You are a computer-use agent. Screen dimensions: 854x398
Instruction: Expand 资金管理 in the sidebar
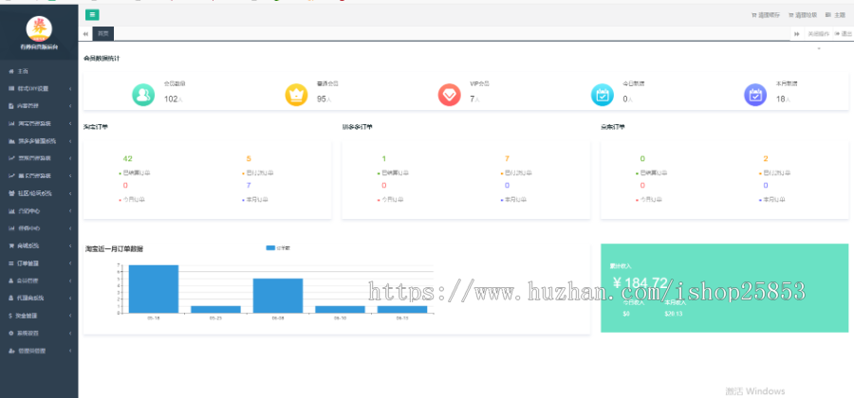(38, 315)
